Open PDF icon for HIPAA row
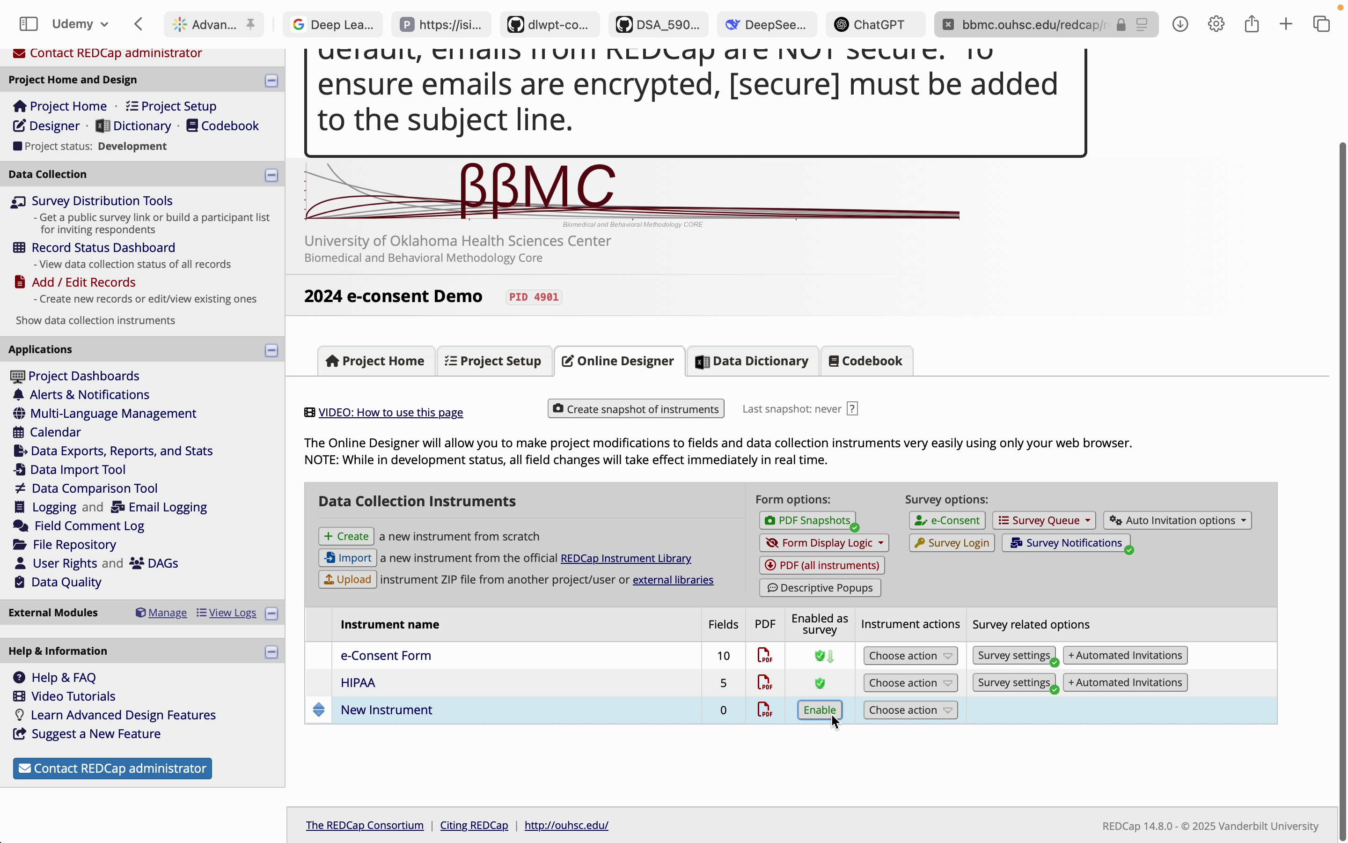This screenshot has height=843, width=1348. (765, 682)
